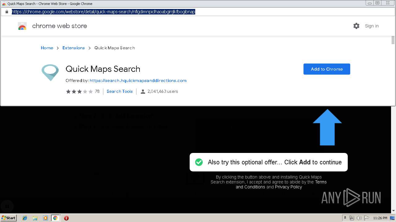Click the chrome web store title text
The width and height of the screenshot is (396, 222).
click(59, 26)
